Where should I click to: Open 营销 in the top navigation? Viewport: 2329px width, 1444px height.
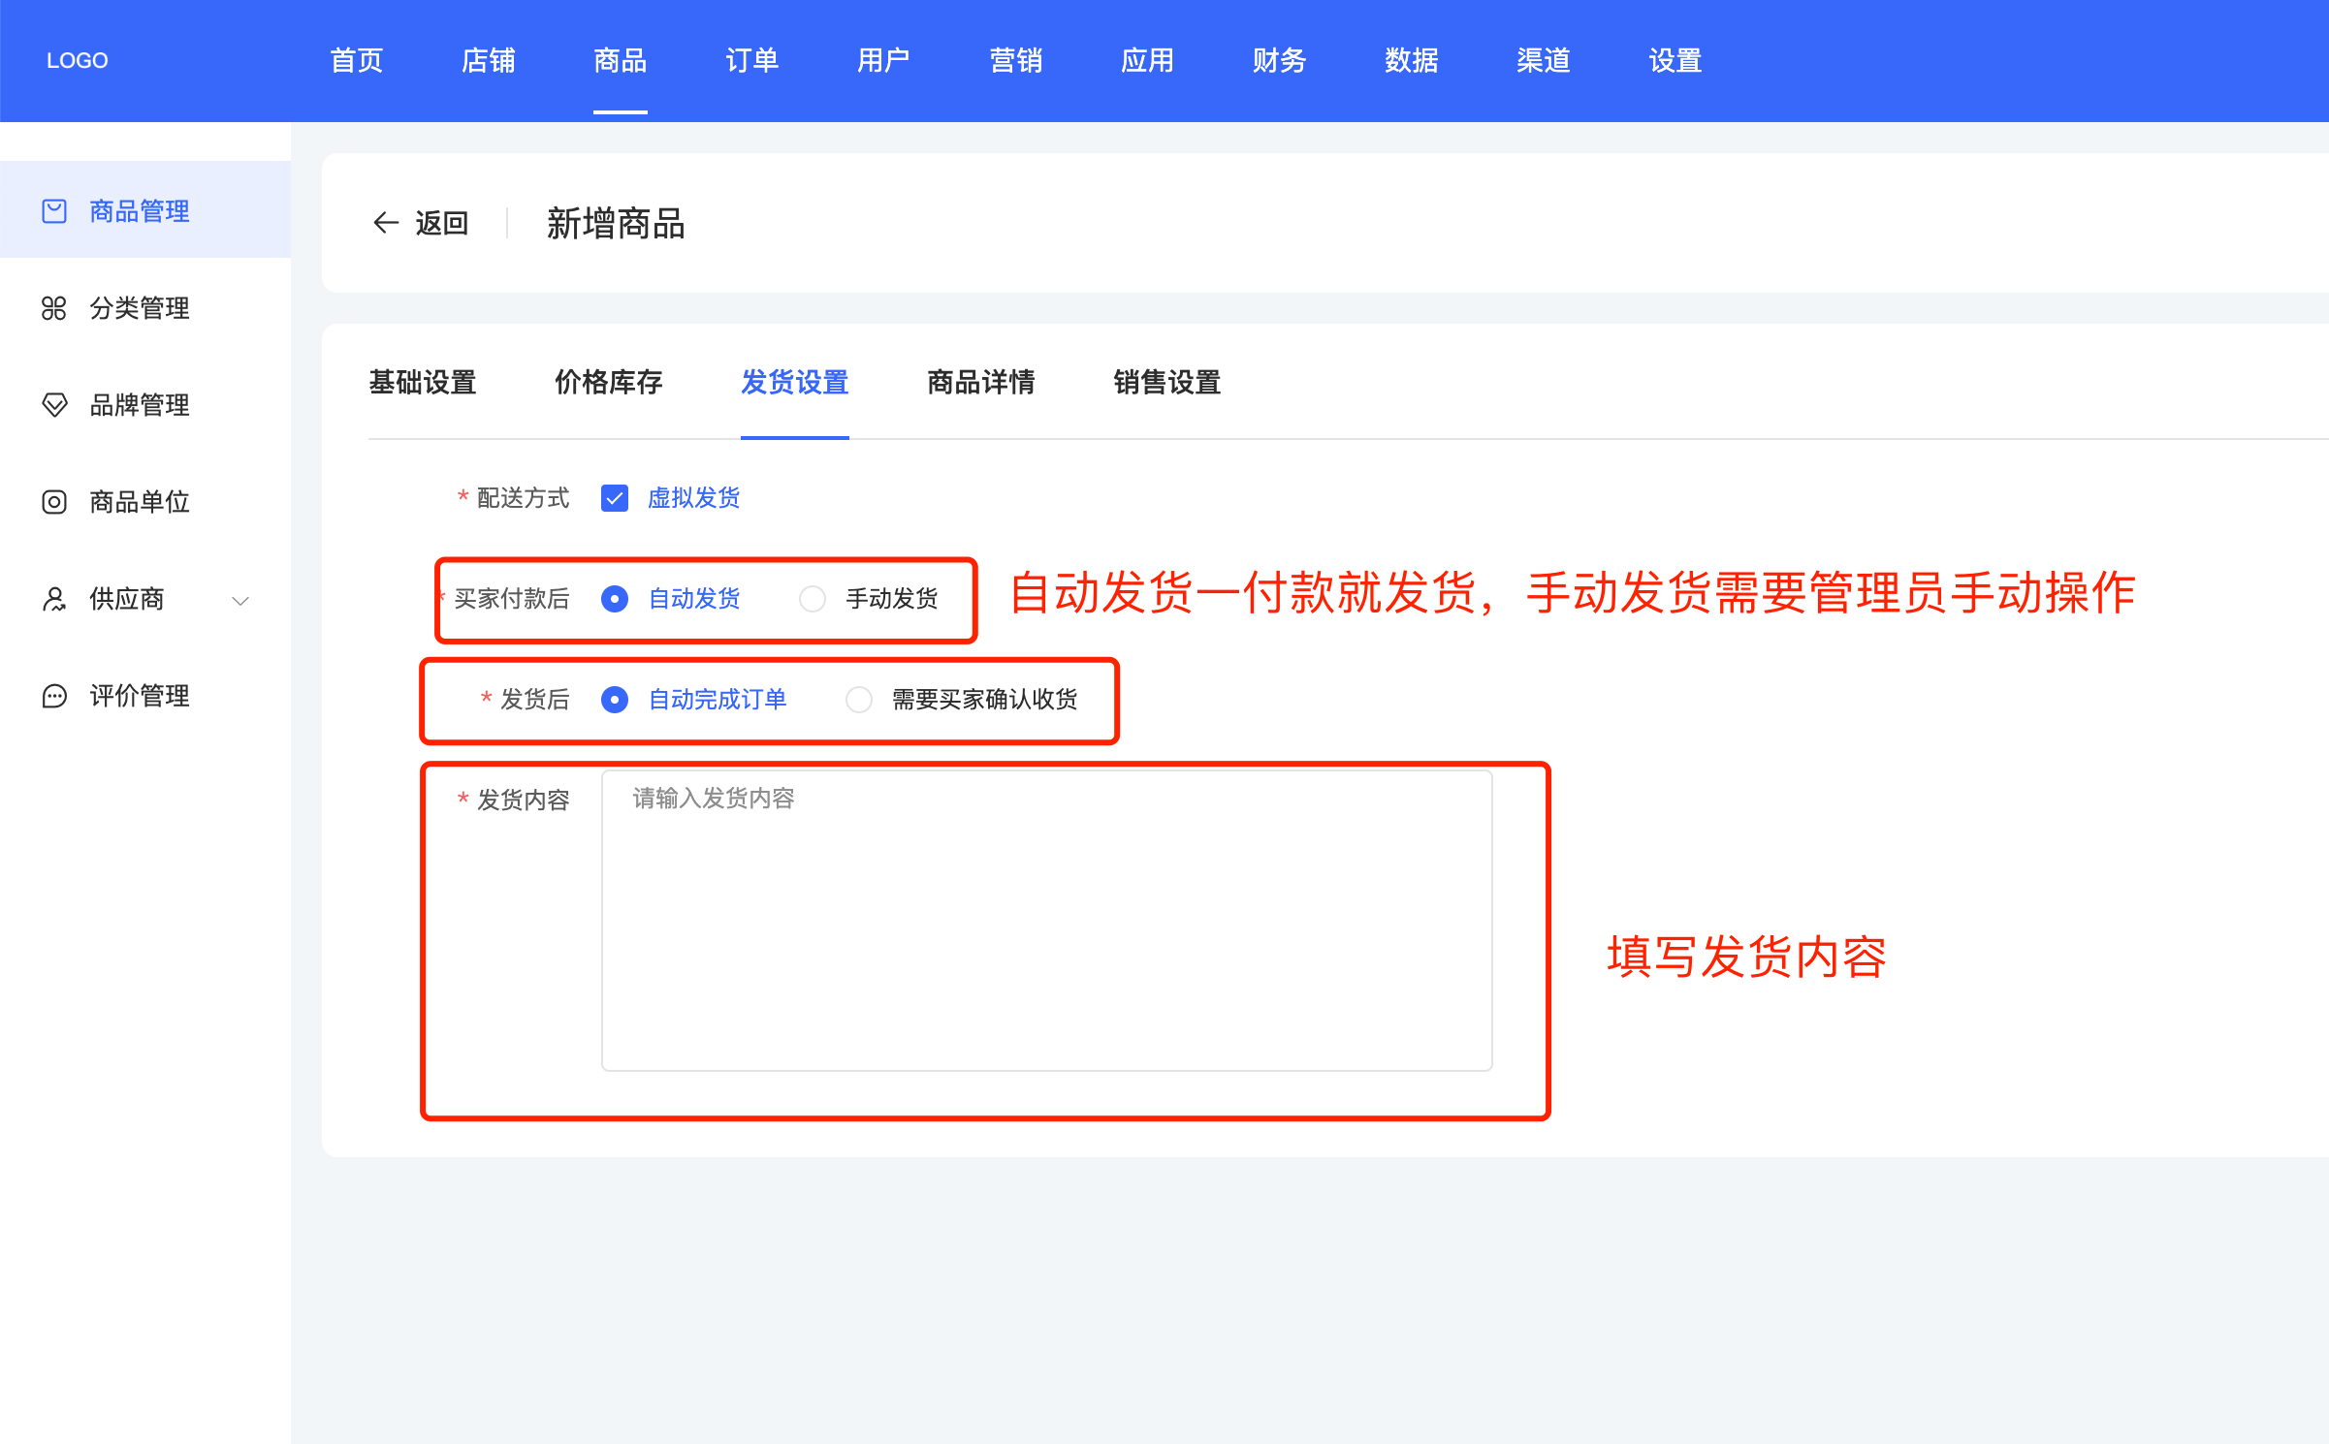(x=1016, y=60)
